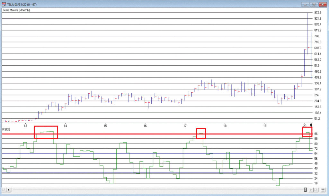
Task: Click the 256 price axis label
Action: click(x=316, y=95)
